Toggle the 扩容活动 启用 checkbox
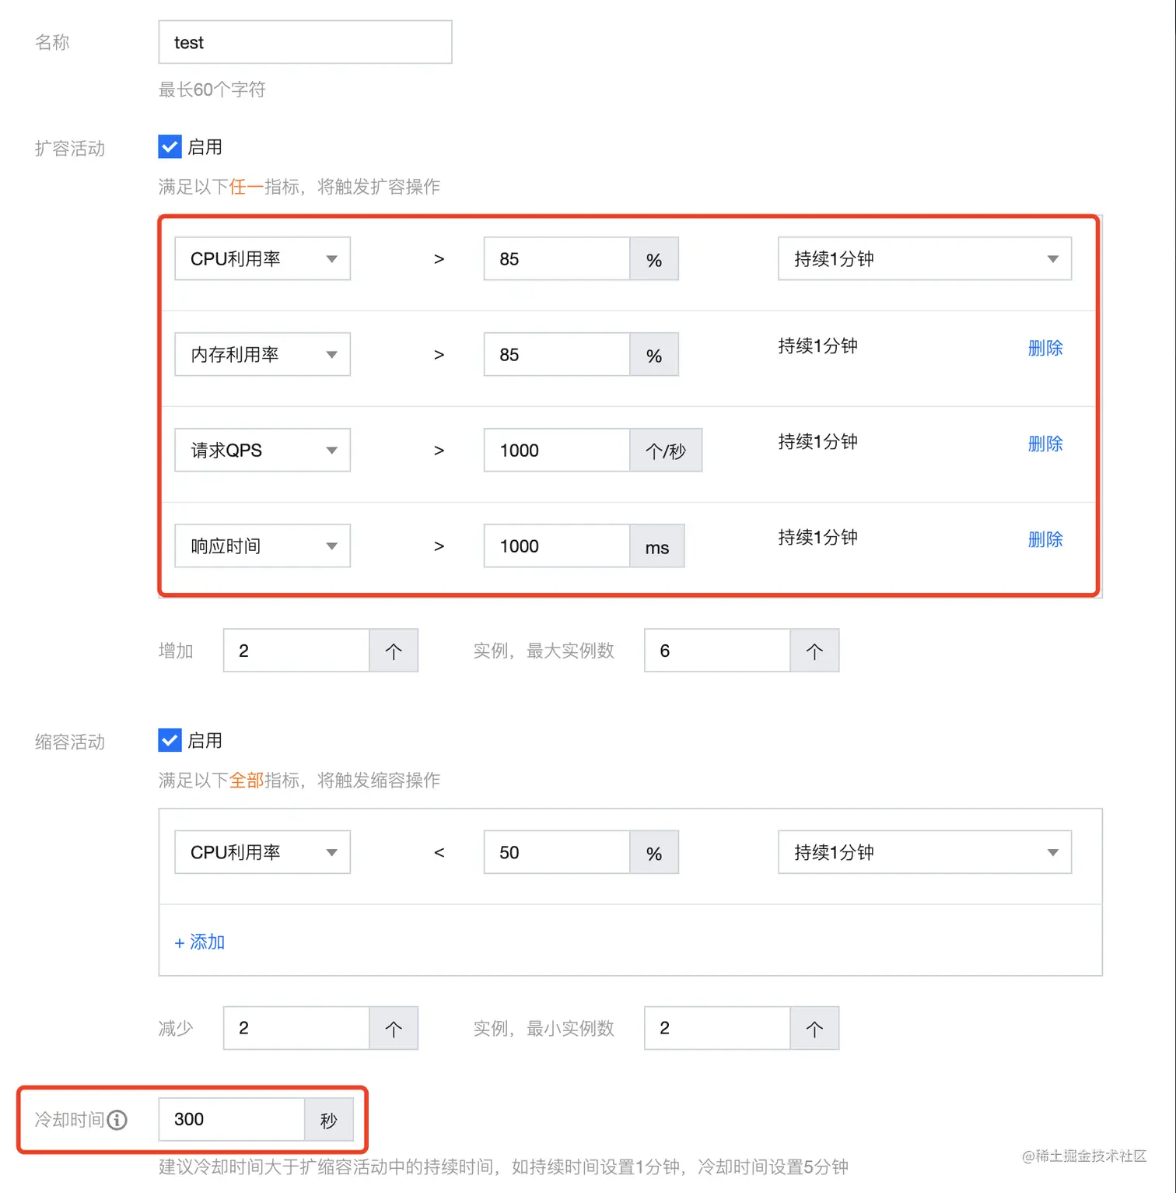The image size is (1176, 1193). coord(170,146)
